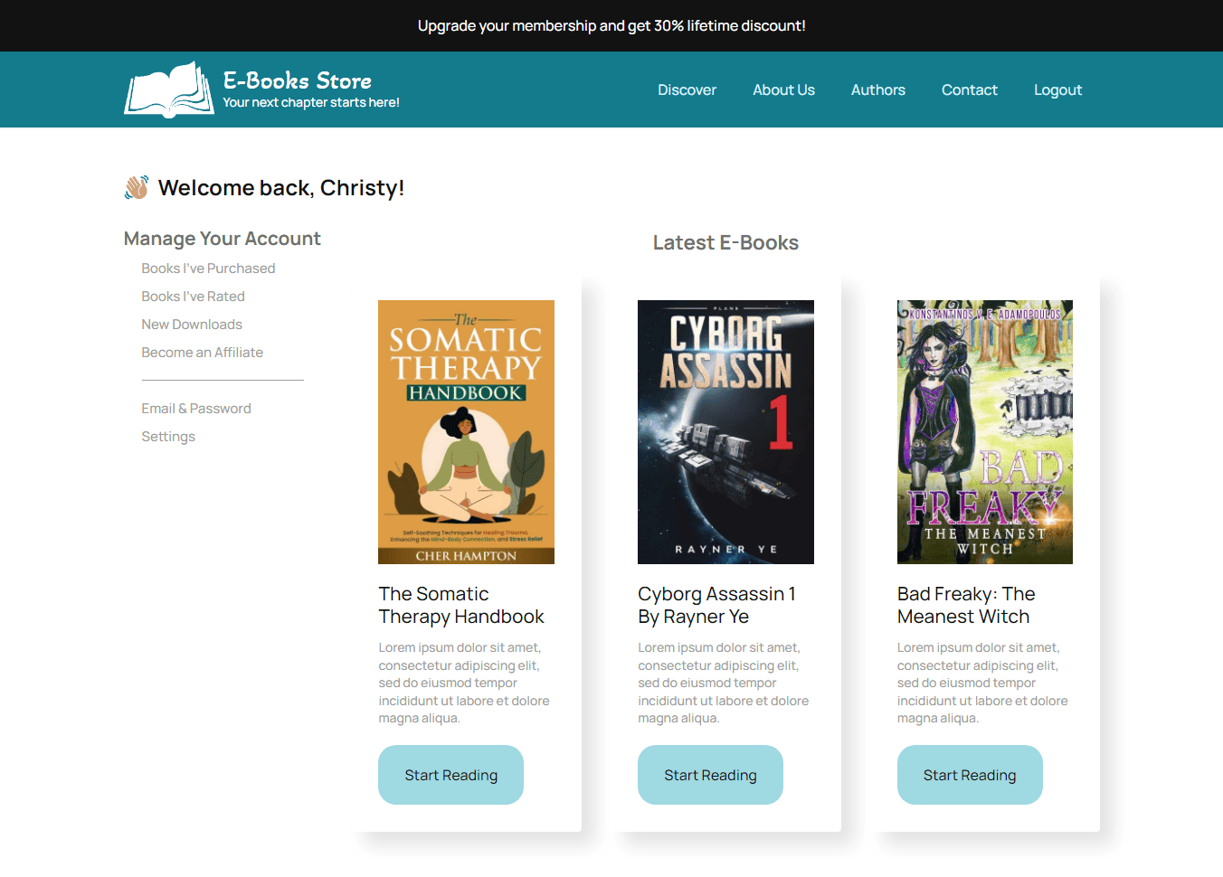The width and height of the screenshot is (1223, 877).
Task: Start Reading Bad Freaky: The Meanest Witch
Action: point(969,775)
